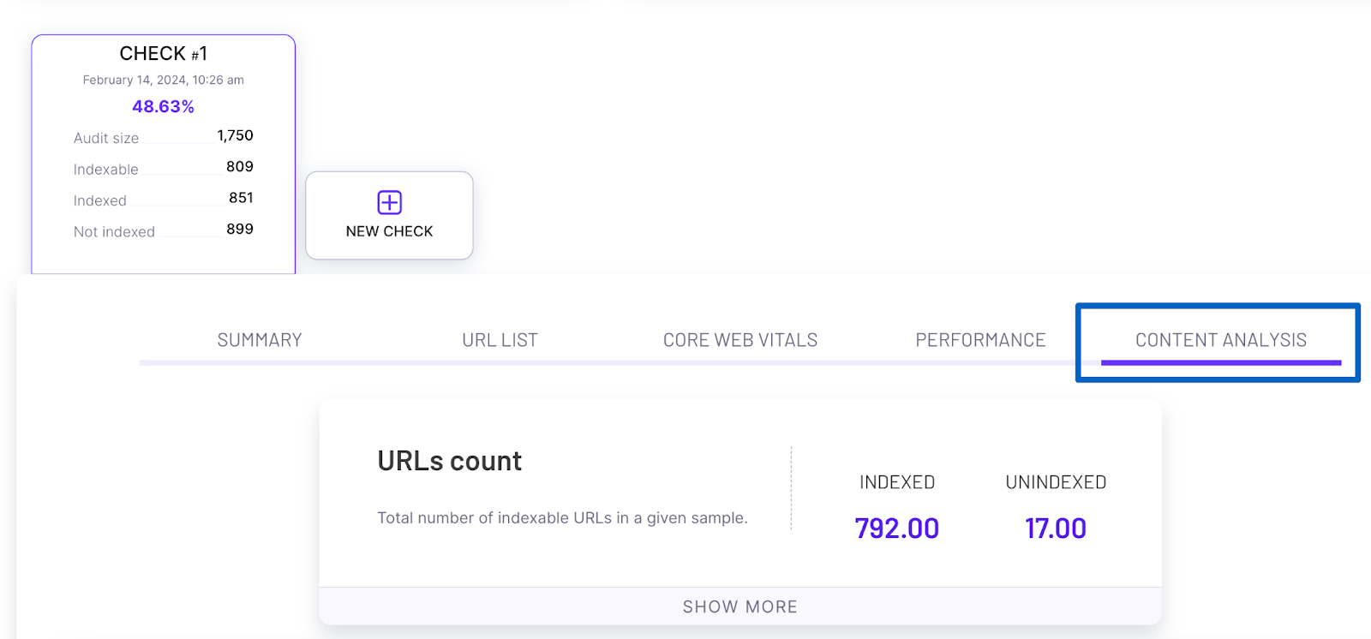
Task: Click the Indexed count 851
Action: point(241,198)
